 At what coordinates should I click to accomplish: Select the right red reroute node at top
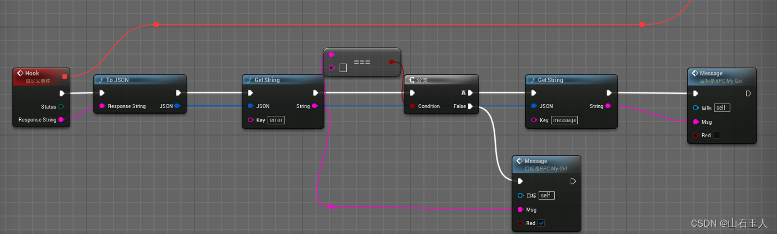click(x=642, y=24)
